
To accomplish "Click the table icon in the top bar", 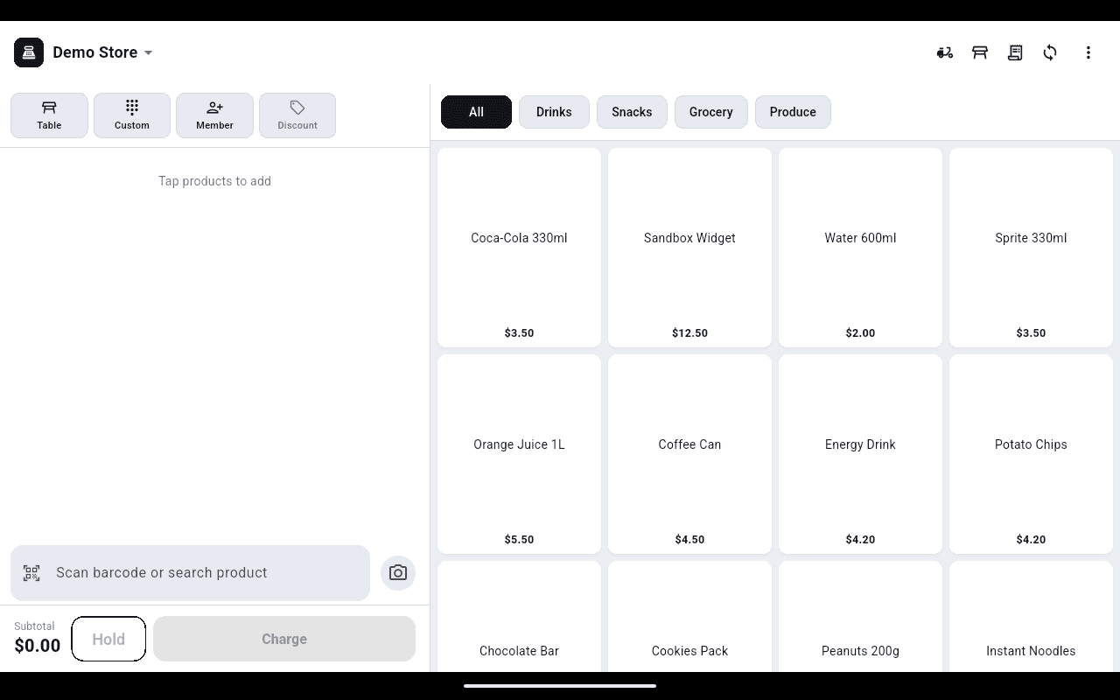I will (980, 52).
